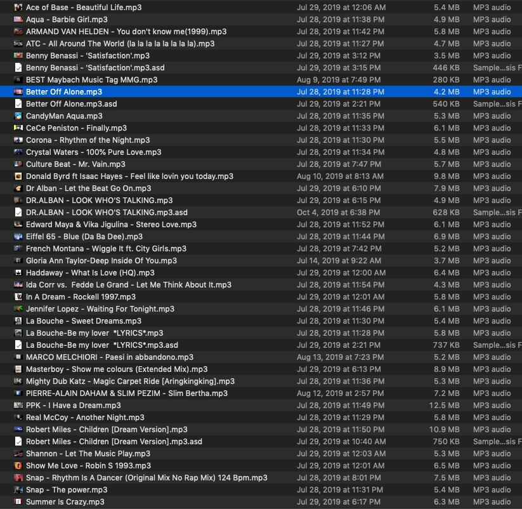
Task: Select MARCO MELCHIORI - Paesi in abbandono.mp3
Action: (x=261, y=357)
